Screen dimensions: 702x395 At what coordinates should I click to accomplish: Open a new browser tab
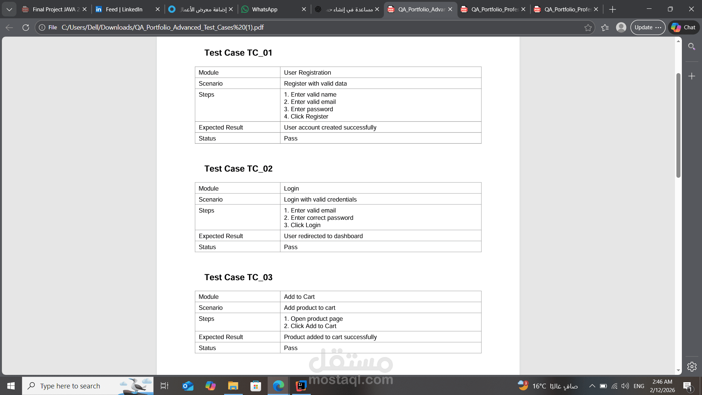point(612,9)
